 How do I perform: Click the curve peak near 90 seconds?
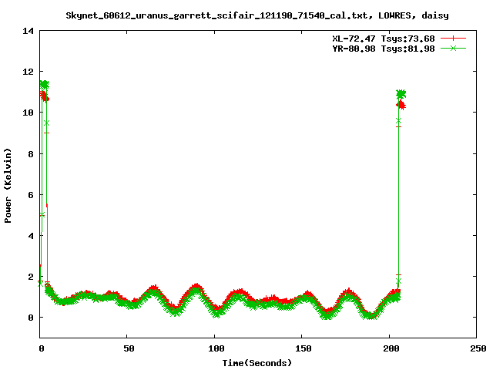click(196, 288)
